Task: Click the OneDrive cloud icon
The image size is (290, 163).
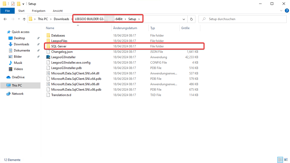Action: (x=9, y=77)
